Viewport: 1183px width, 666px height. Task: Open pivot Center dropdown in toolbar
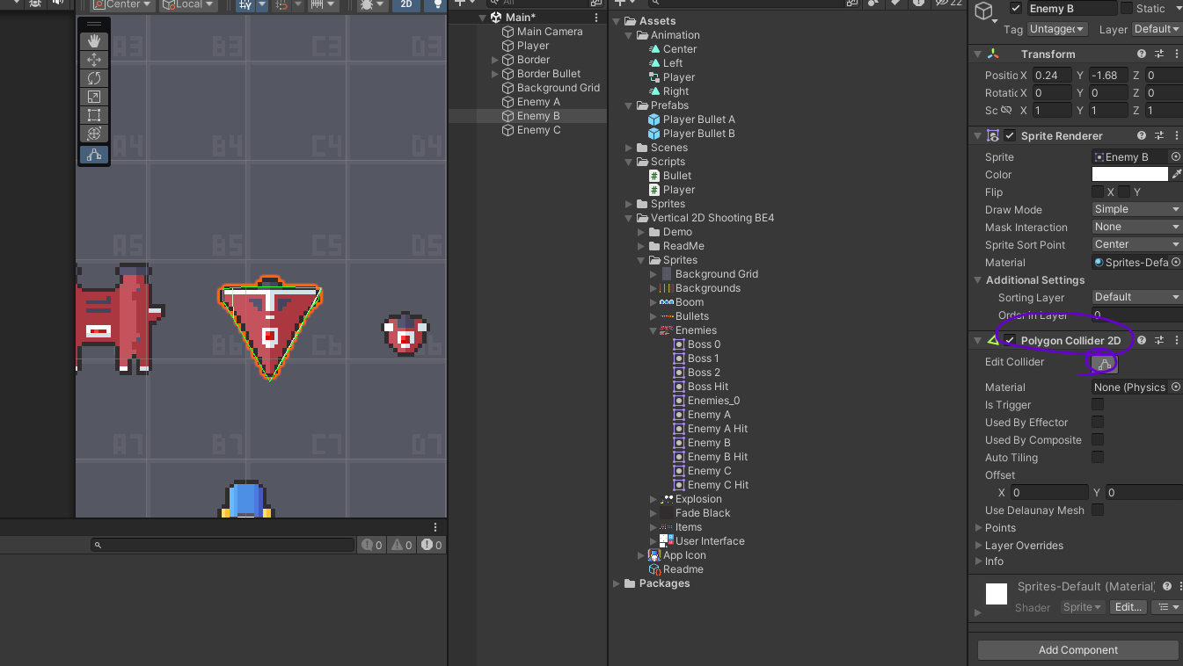click(x=124, y=4)
